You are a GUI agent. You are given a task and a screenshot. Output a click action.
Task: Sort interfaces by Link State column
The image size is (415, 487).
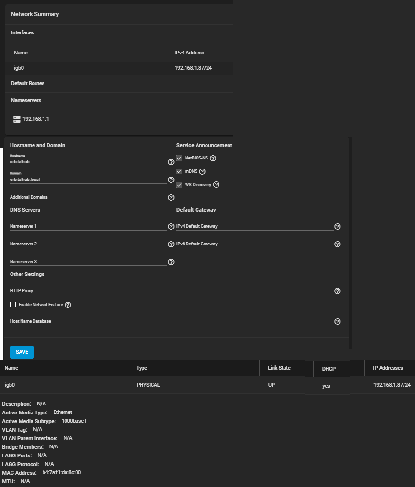click(279, 368)
